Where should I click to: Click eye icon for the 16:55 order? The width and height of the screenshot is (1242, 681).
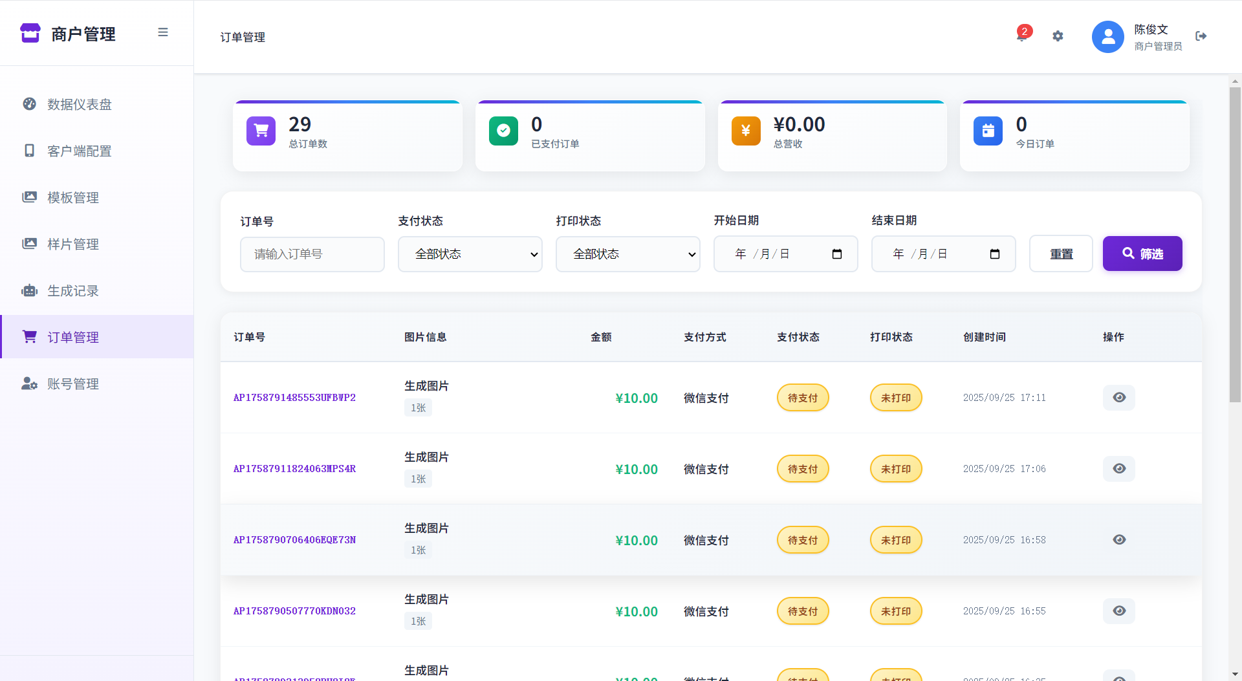(x=1119, y=611)
